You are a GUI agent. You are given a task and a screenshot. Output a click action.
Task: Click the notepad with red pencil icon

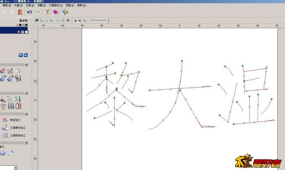coord(47,12)
